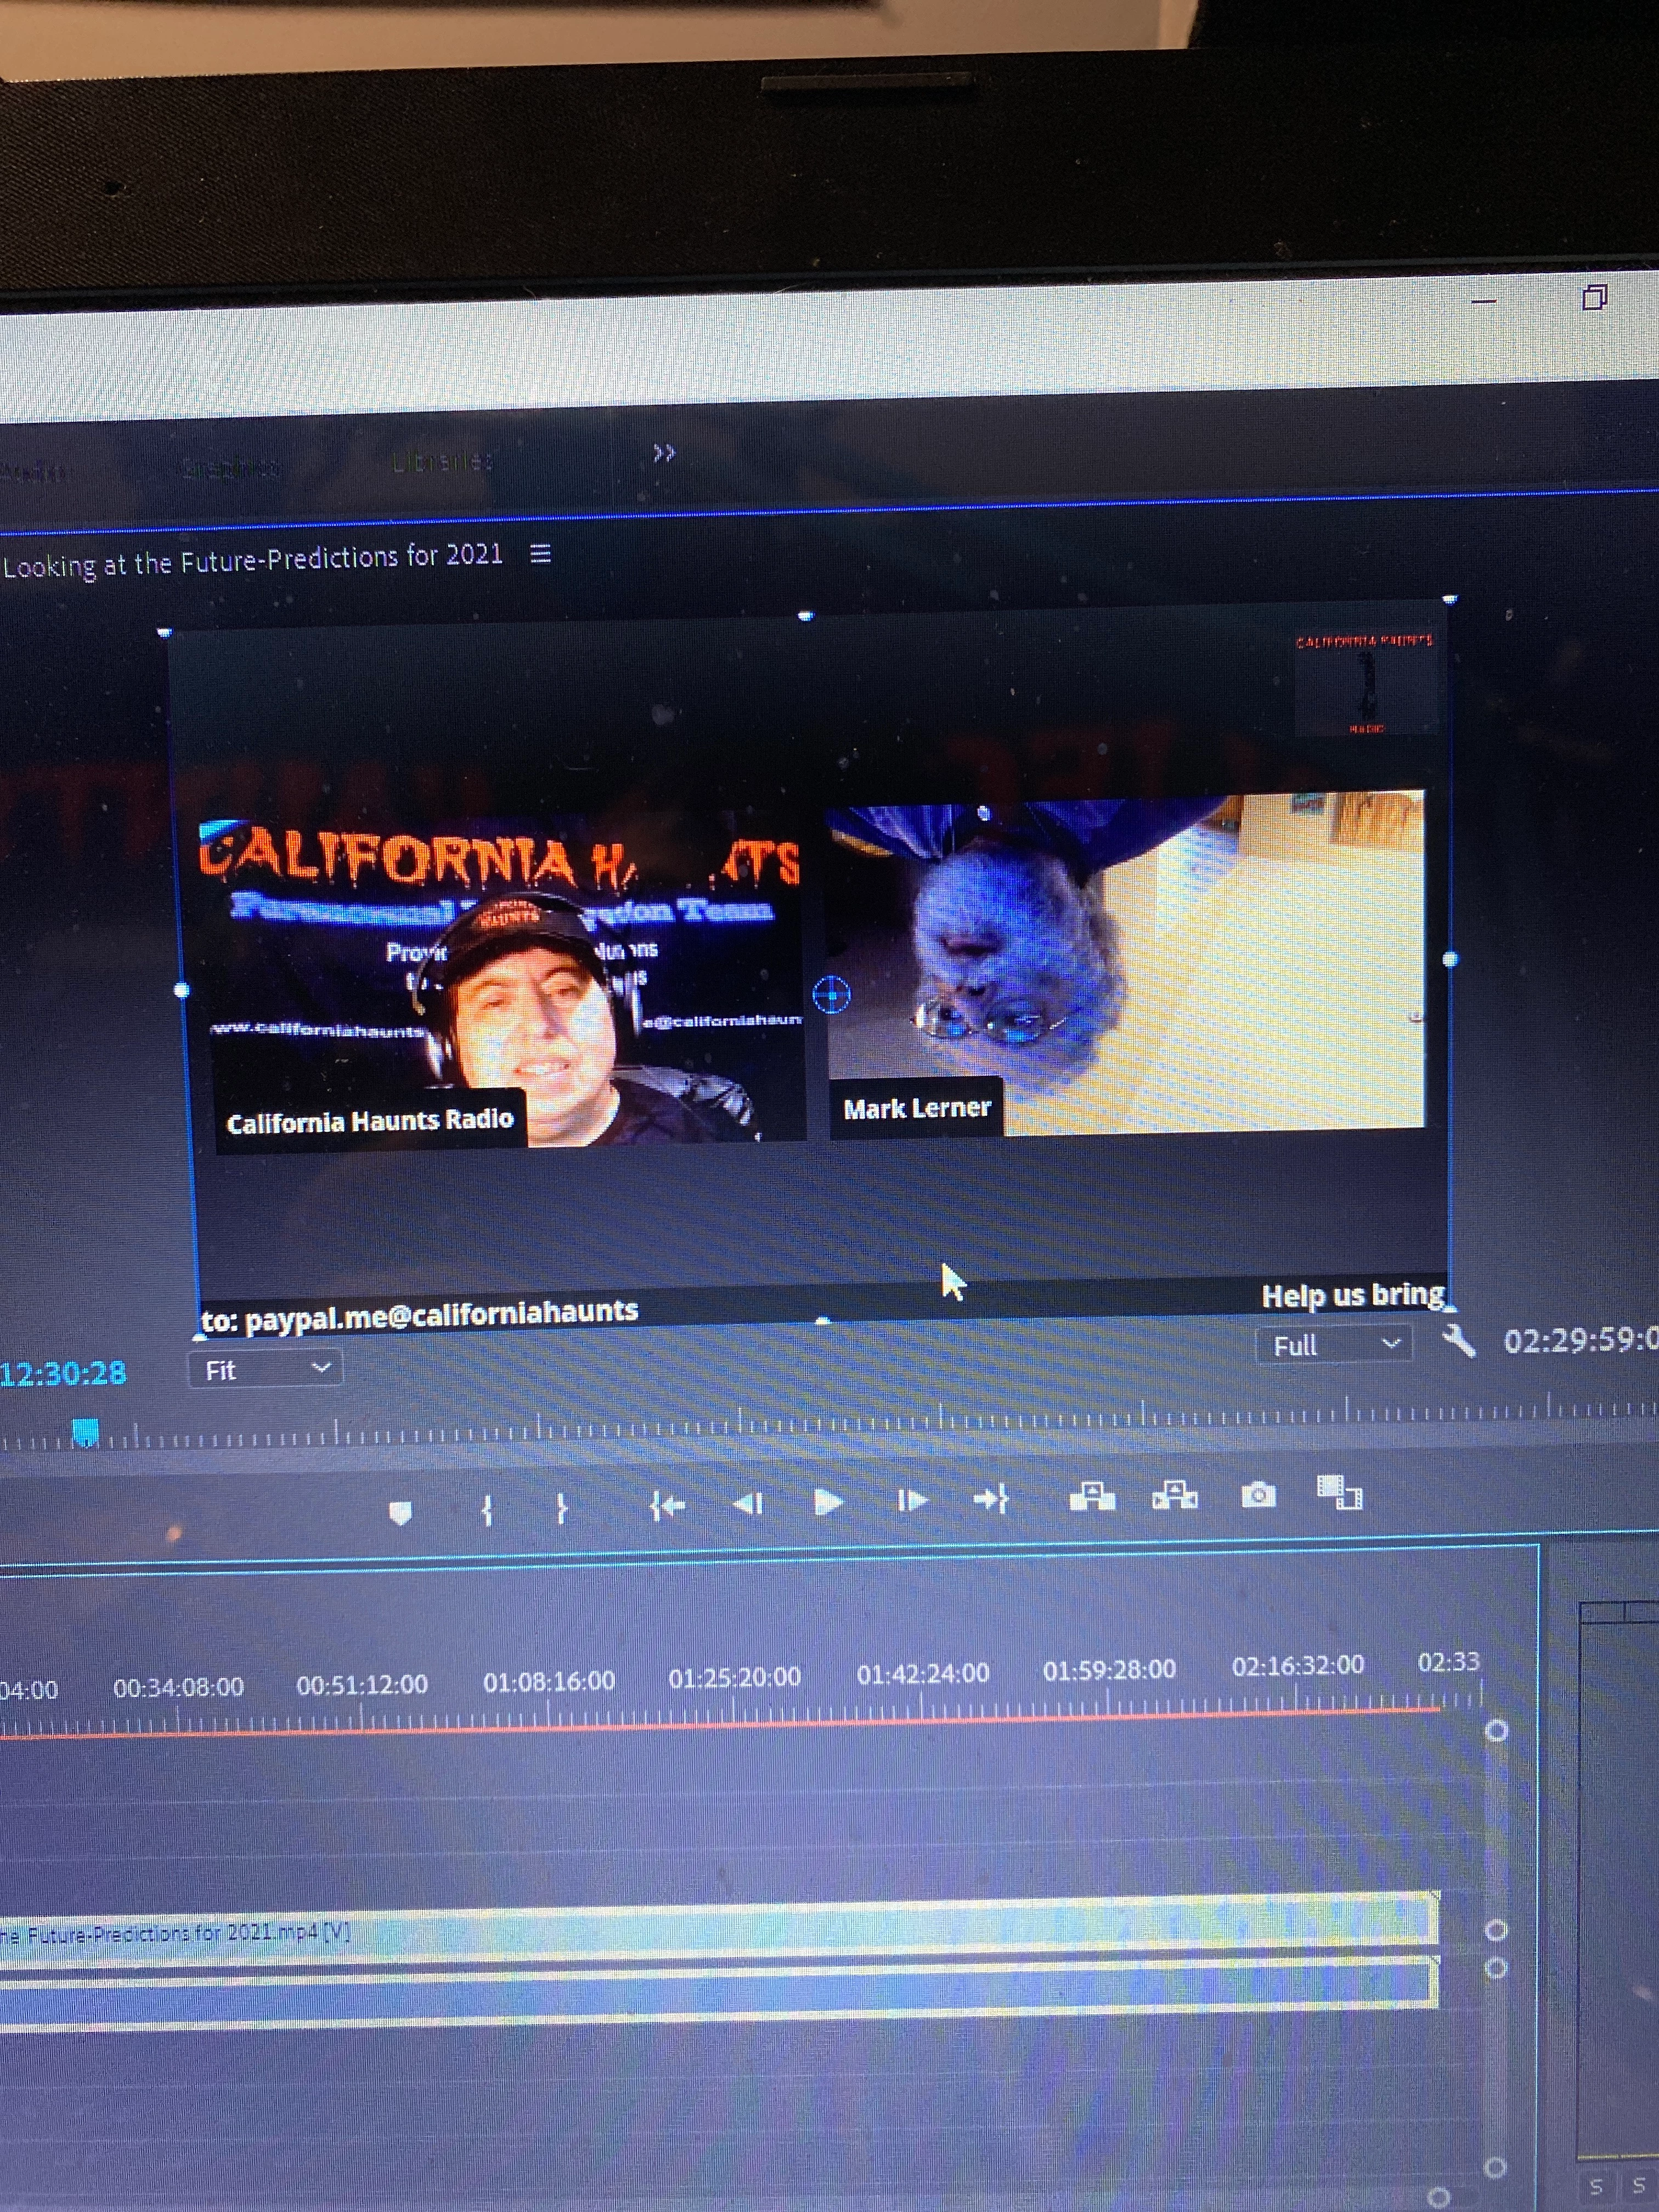Click the Lift icon
Image resolution: width=1659 pixels, height=2212 pixels.
tap(1092, 1497)
